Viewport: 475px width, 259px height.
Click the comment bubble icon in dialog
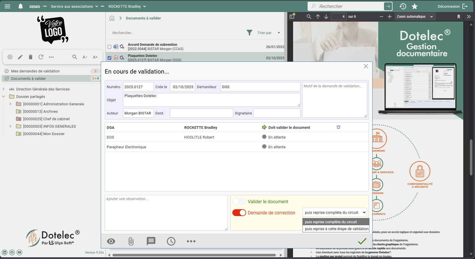click(x=151, y=241)
